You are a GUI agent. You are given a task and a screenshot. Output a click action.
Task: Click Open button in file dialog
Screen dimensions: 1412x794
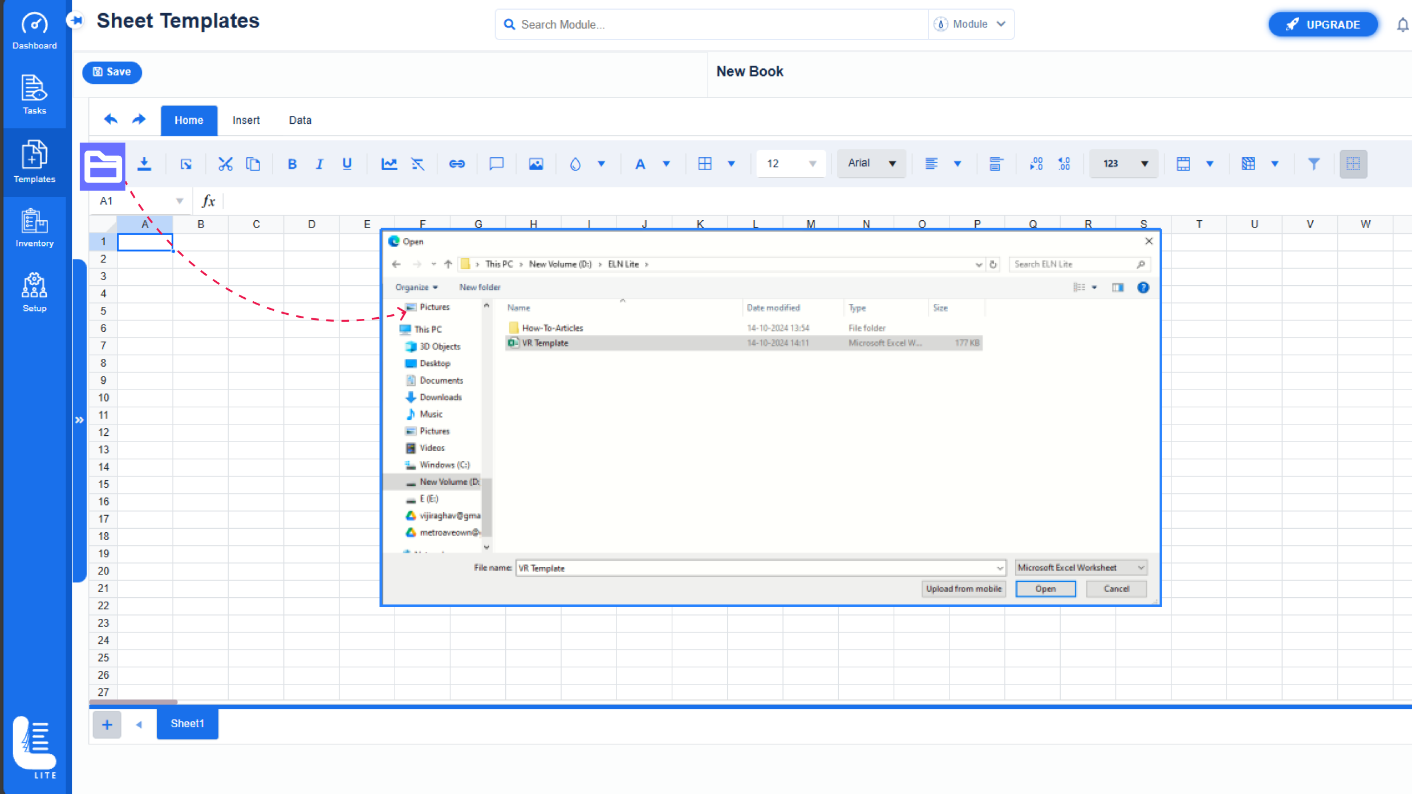coord(1046,589)
